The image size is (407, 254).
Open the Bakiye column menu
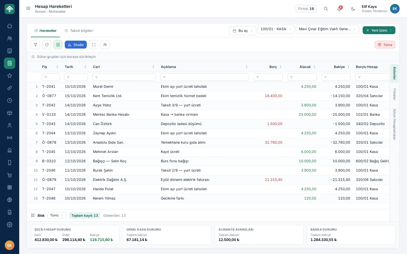348,67
